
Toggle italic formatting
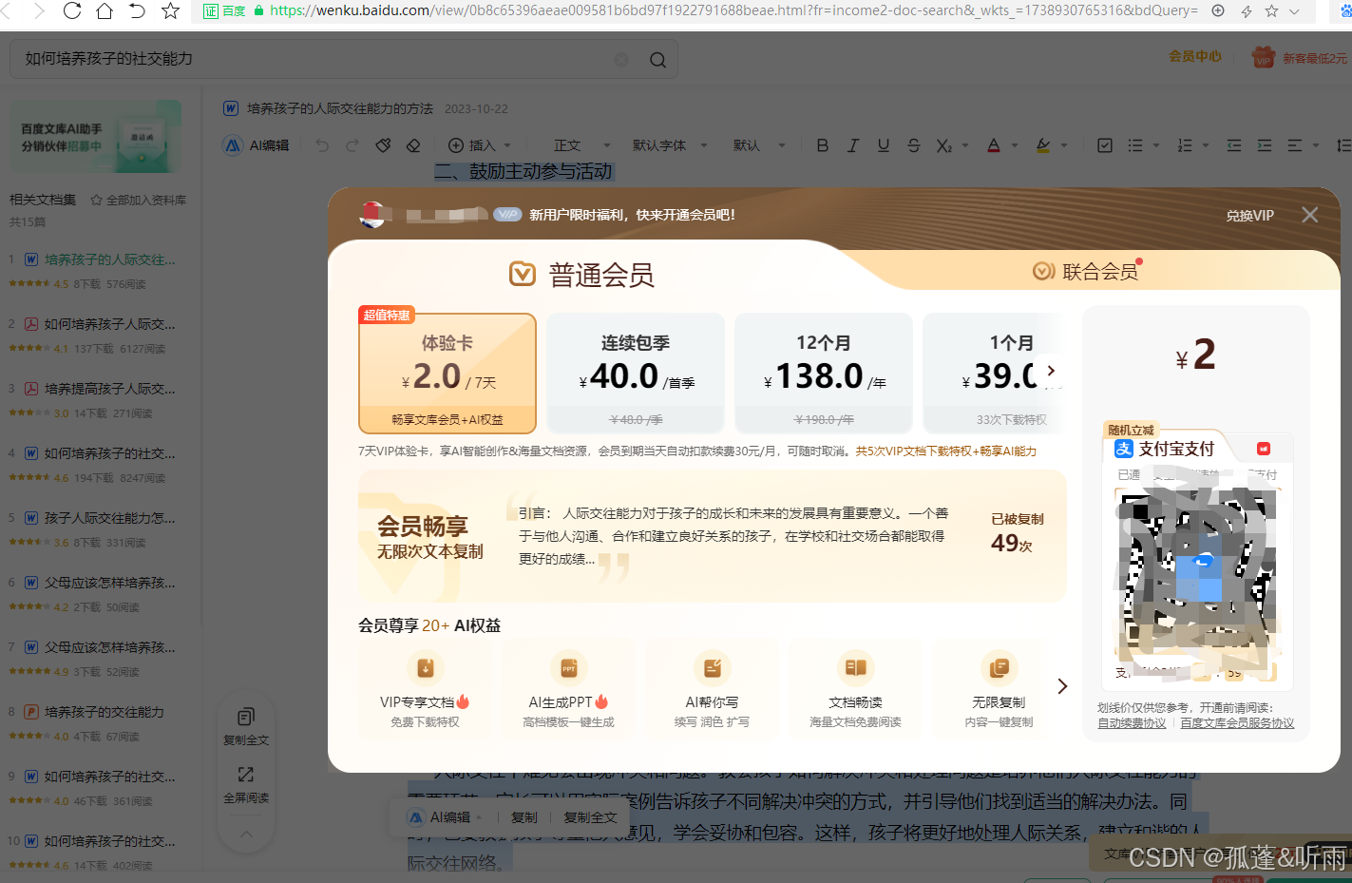[853, 145]
